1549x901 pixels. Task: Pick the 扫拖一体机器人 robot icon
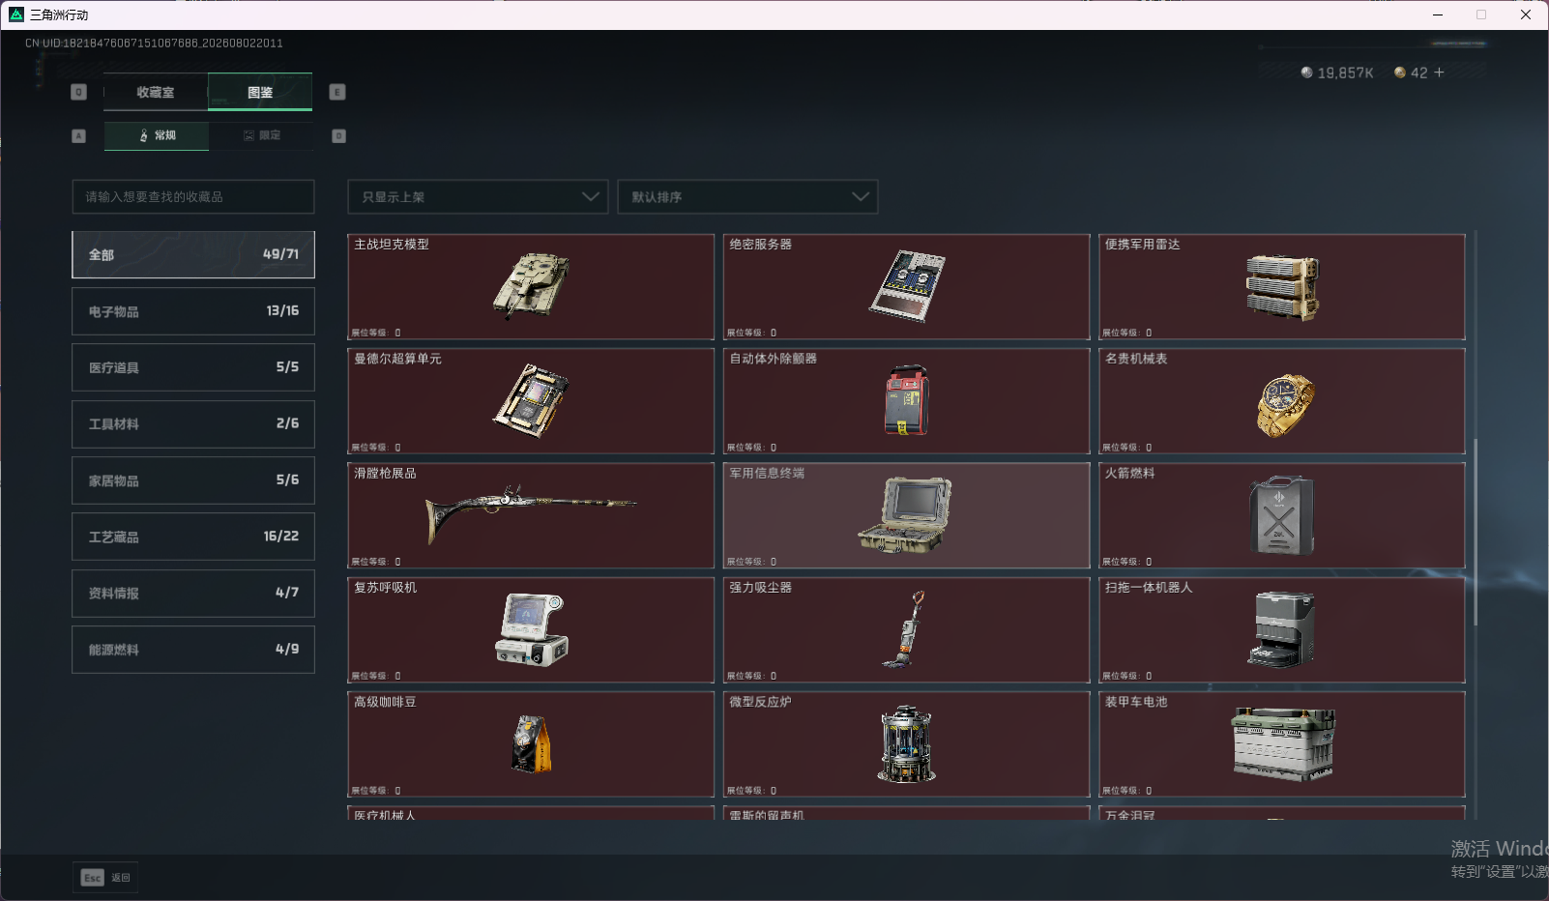point(1281,629)
